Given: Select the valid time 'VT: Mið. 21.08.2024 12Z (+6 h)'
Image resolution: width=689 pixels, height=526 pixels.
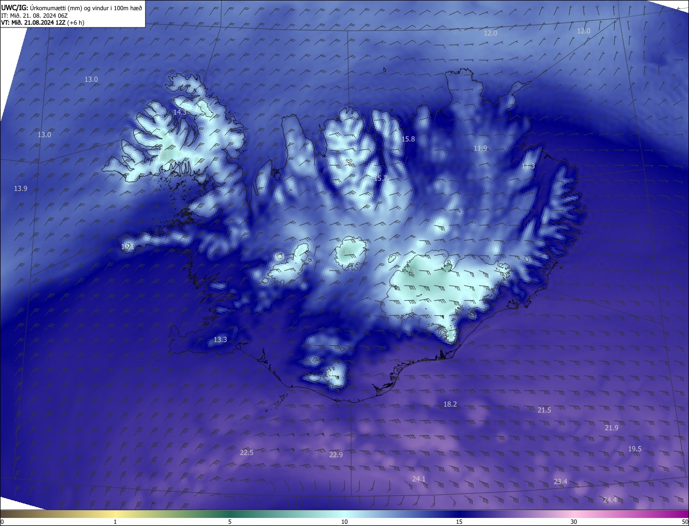Looking at the screenshot, I should tap(43, 23).
